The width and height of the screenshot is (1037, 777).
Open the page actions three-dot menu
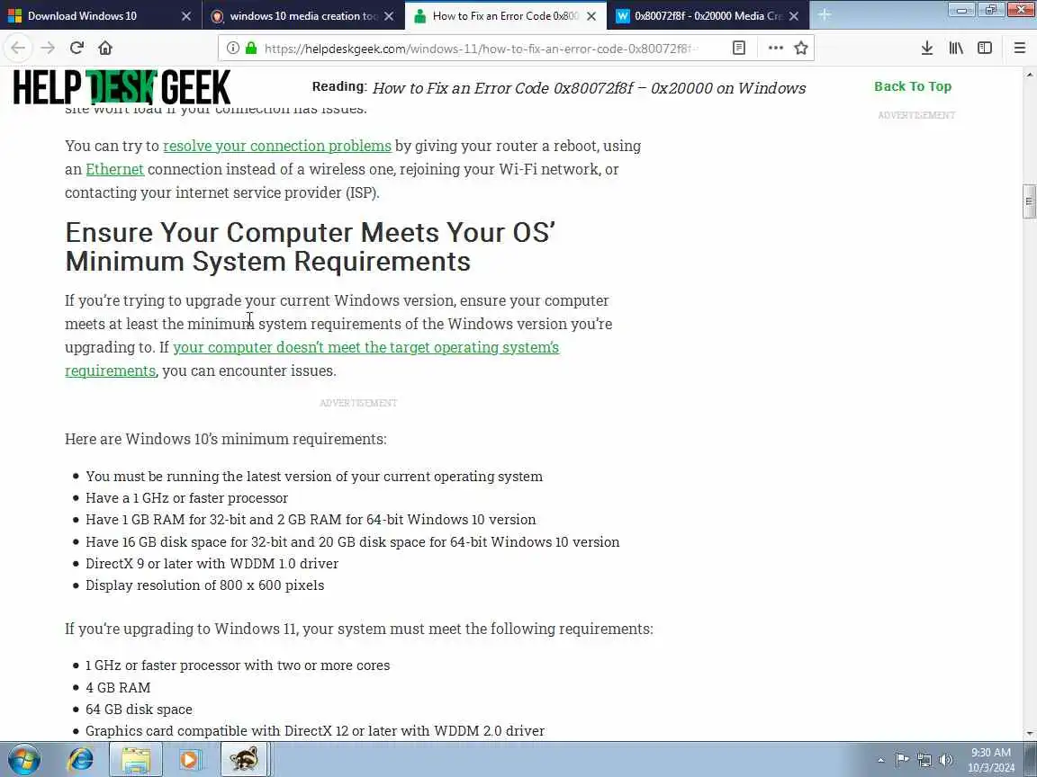click(776, 48)
